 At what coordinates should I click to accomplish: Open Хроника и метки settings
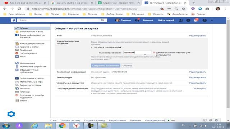[29, 47]
